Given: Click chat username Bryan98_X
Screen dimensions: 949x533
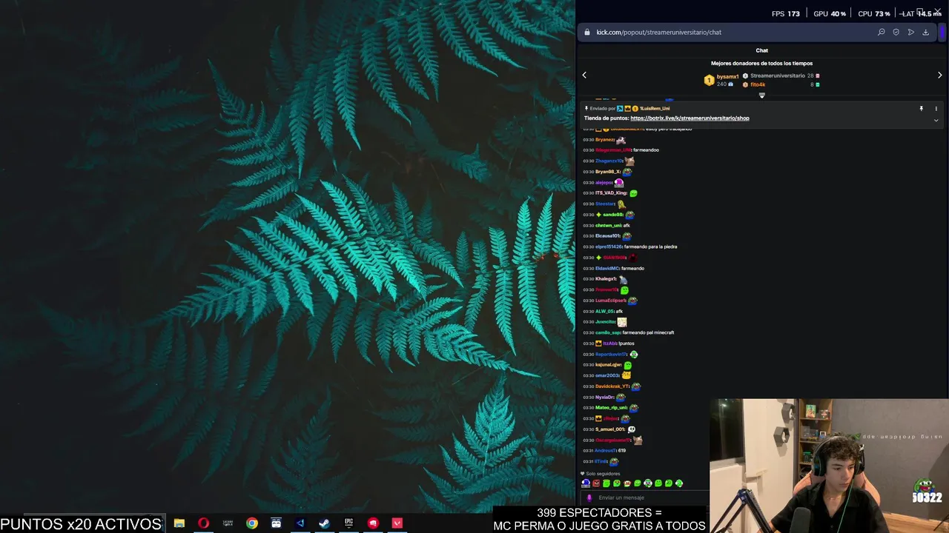Looking at the screenshot, I should tap(607, 172).
